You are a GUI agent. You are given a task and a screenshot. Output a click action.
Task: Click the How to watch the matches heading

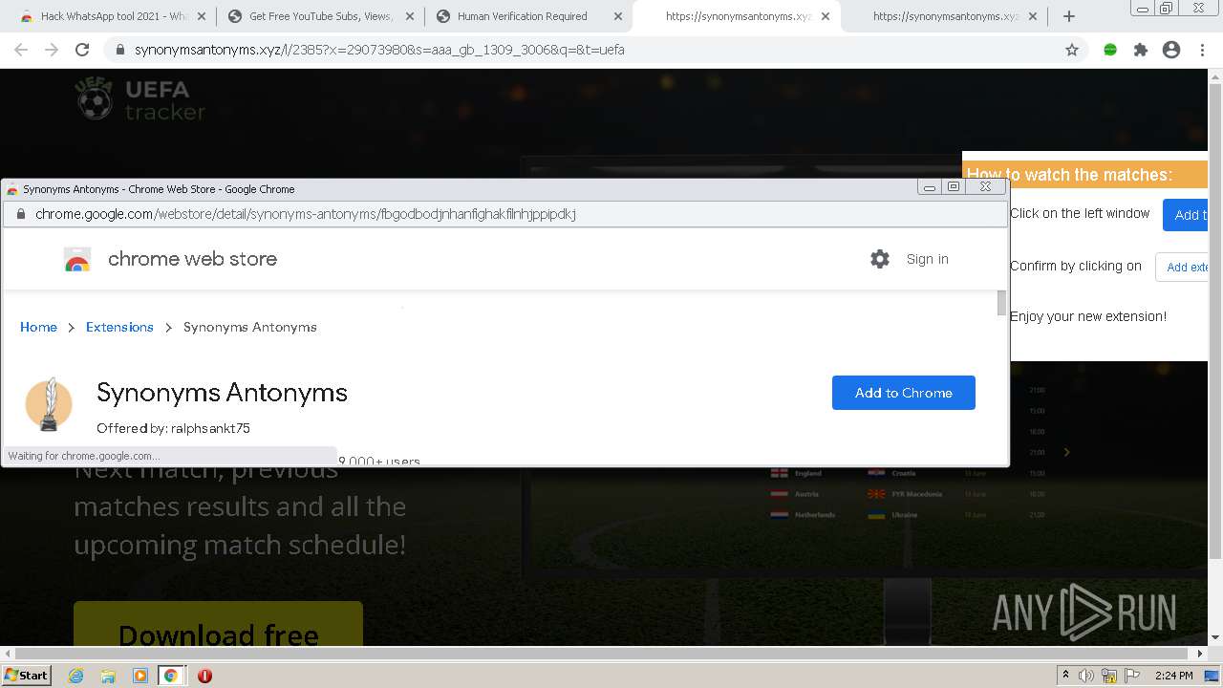tap(1069, 175)
